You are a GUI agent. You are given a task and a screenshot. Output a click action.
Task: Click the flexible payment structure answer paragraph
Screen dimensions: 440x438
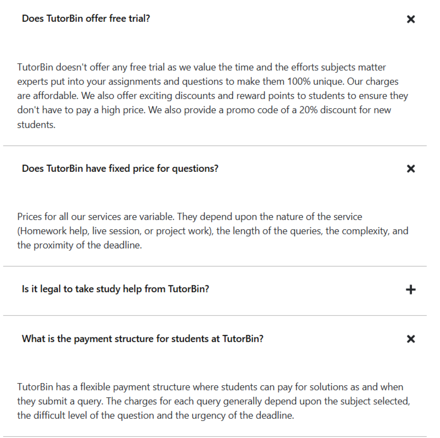point(213,401)
